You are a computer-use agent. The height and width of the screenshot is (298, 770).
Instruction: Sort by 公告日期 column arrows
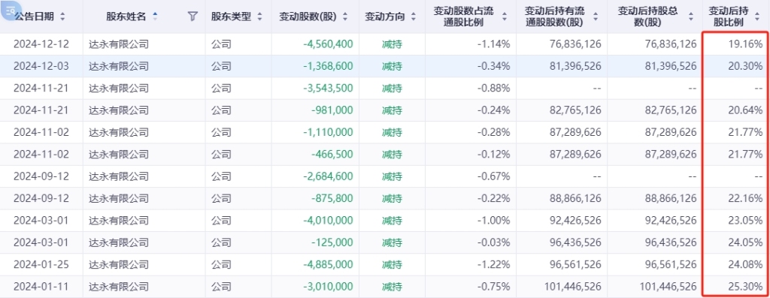(62, 17)
